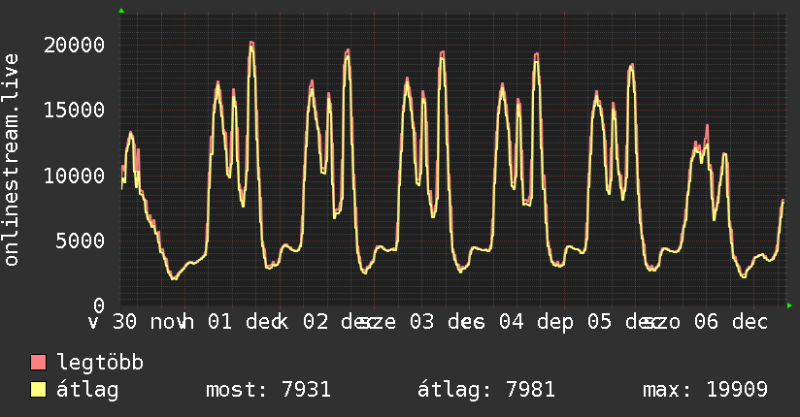The height and width of the screenshot is (417, 800).
Task: Click the 5000 y-axis label
Action: [x=81, y=241]
